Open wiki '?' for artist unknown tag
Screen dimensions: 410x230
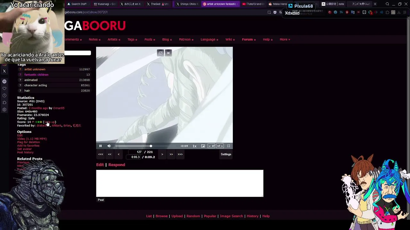tap(20, 69)
